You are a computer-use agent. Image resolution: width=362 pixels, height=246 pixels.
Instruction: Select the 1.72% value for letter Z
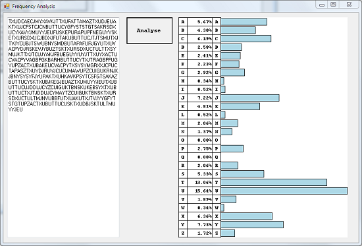[199, 233]
